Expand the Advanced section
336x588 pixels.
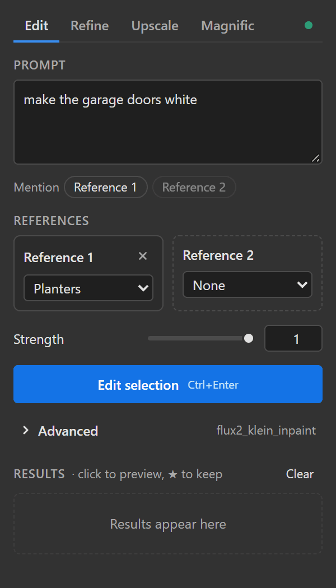(60, 431)
